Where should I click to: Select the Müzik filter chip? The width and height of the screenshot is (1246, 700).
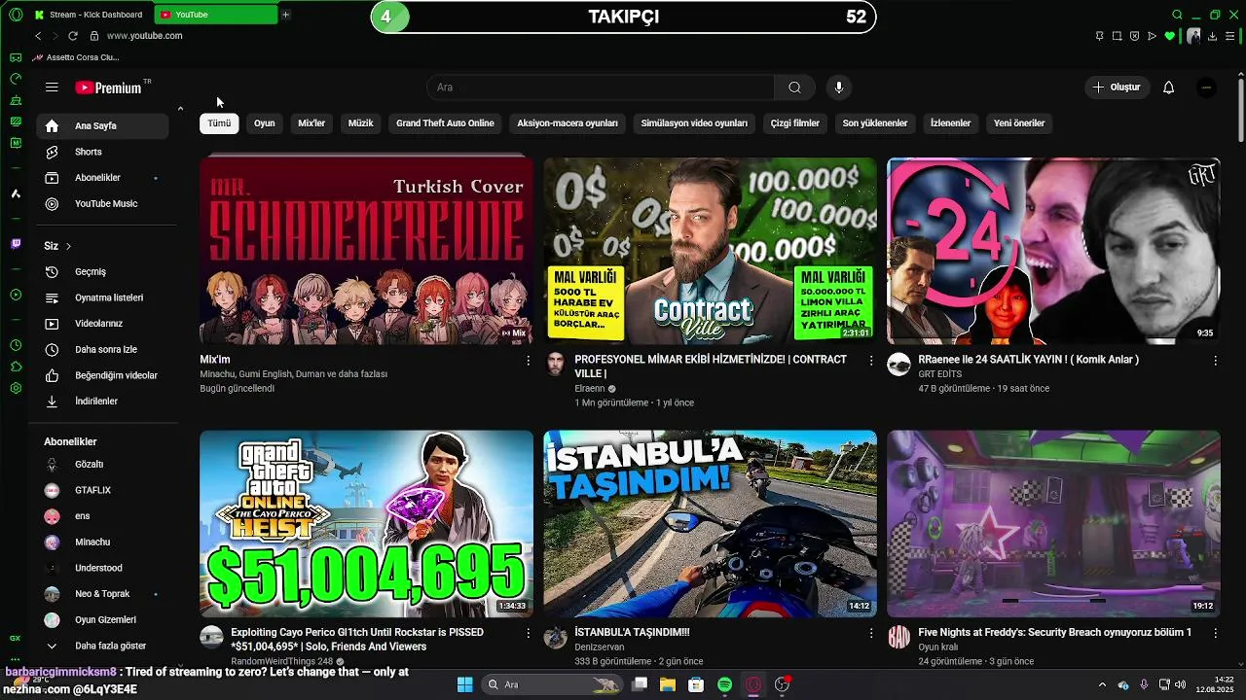pyautogui.click(x=361, y=123)
